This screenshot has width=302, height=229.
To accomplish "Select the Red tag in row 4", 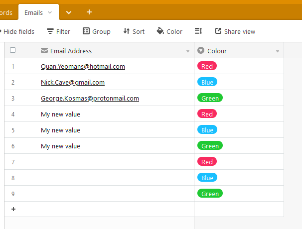I will click(207, 114).
